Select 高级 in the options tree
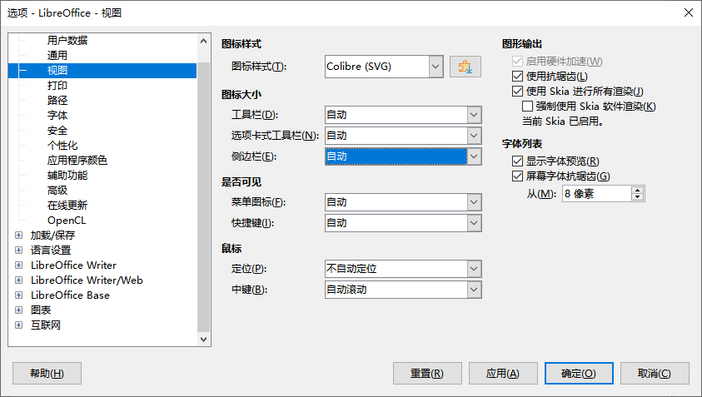702x397 pixels. [57, 191]
